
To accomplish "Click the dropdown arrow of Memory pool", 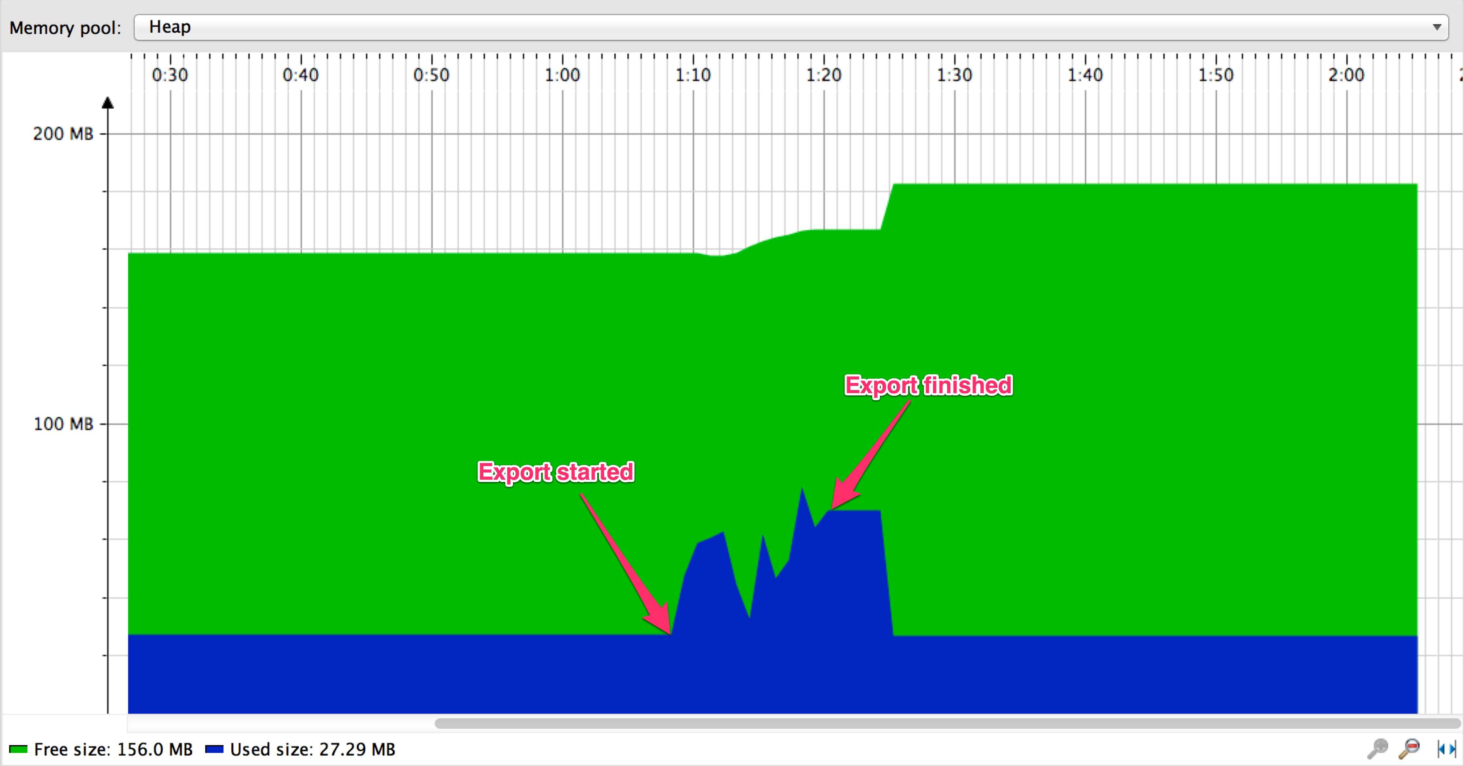I will [x=1437, y=27].
